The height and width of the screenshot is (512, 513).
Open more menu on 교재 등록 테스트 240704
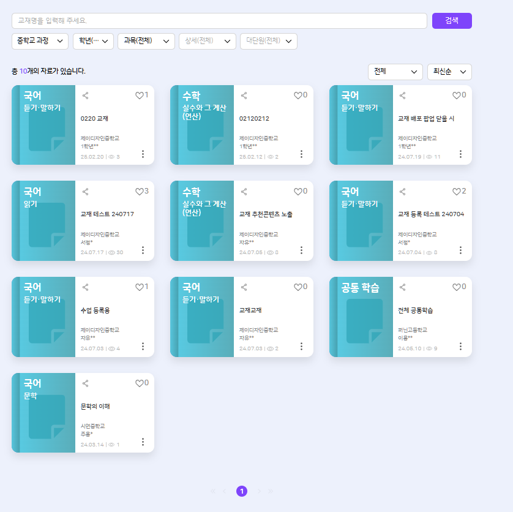pos(460,250)
